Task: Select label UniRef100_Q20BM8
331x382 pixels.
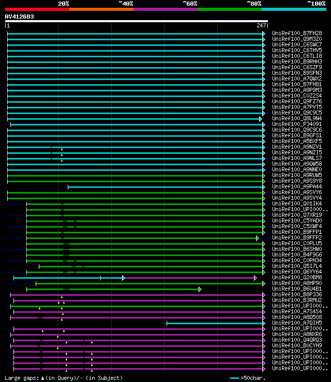Action: point(297,278)
